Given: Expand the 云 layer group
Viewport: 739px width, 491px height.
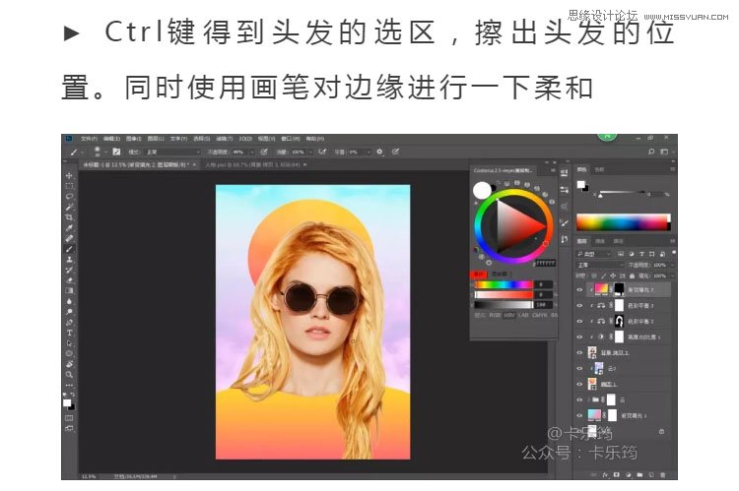Looking at the screenshot, I should (588, 399).
